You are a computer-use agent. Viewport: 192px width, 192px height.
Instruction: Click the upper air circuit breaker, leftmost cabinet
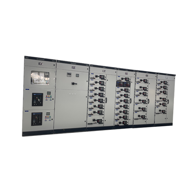coord(37,99)
